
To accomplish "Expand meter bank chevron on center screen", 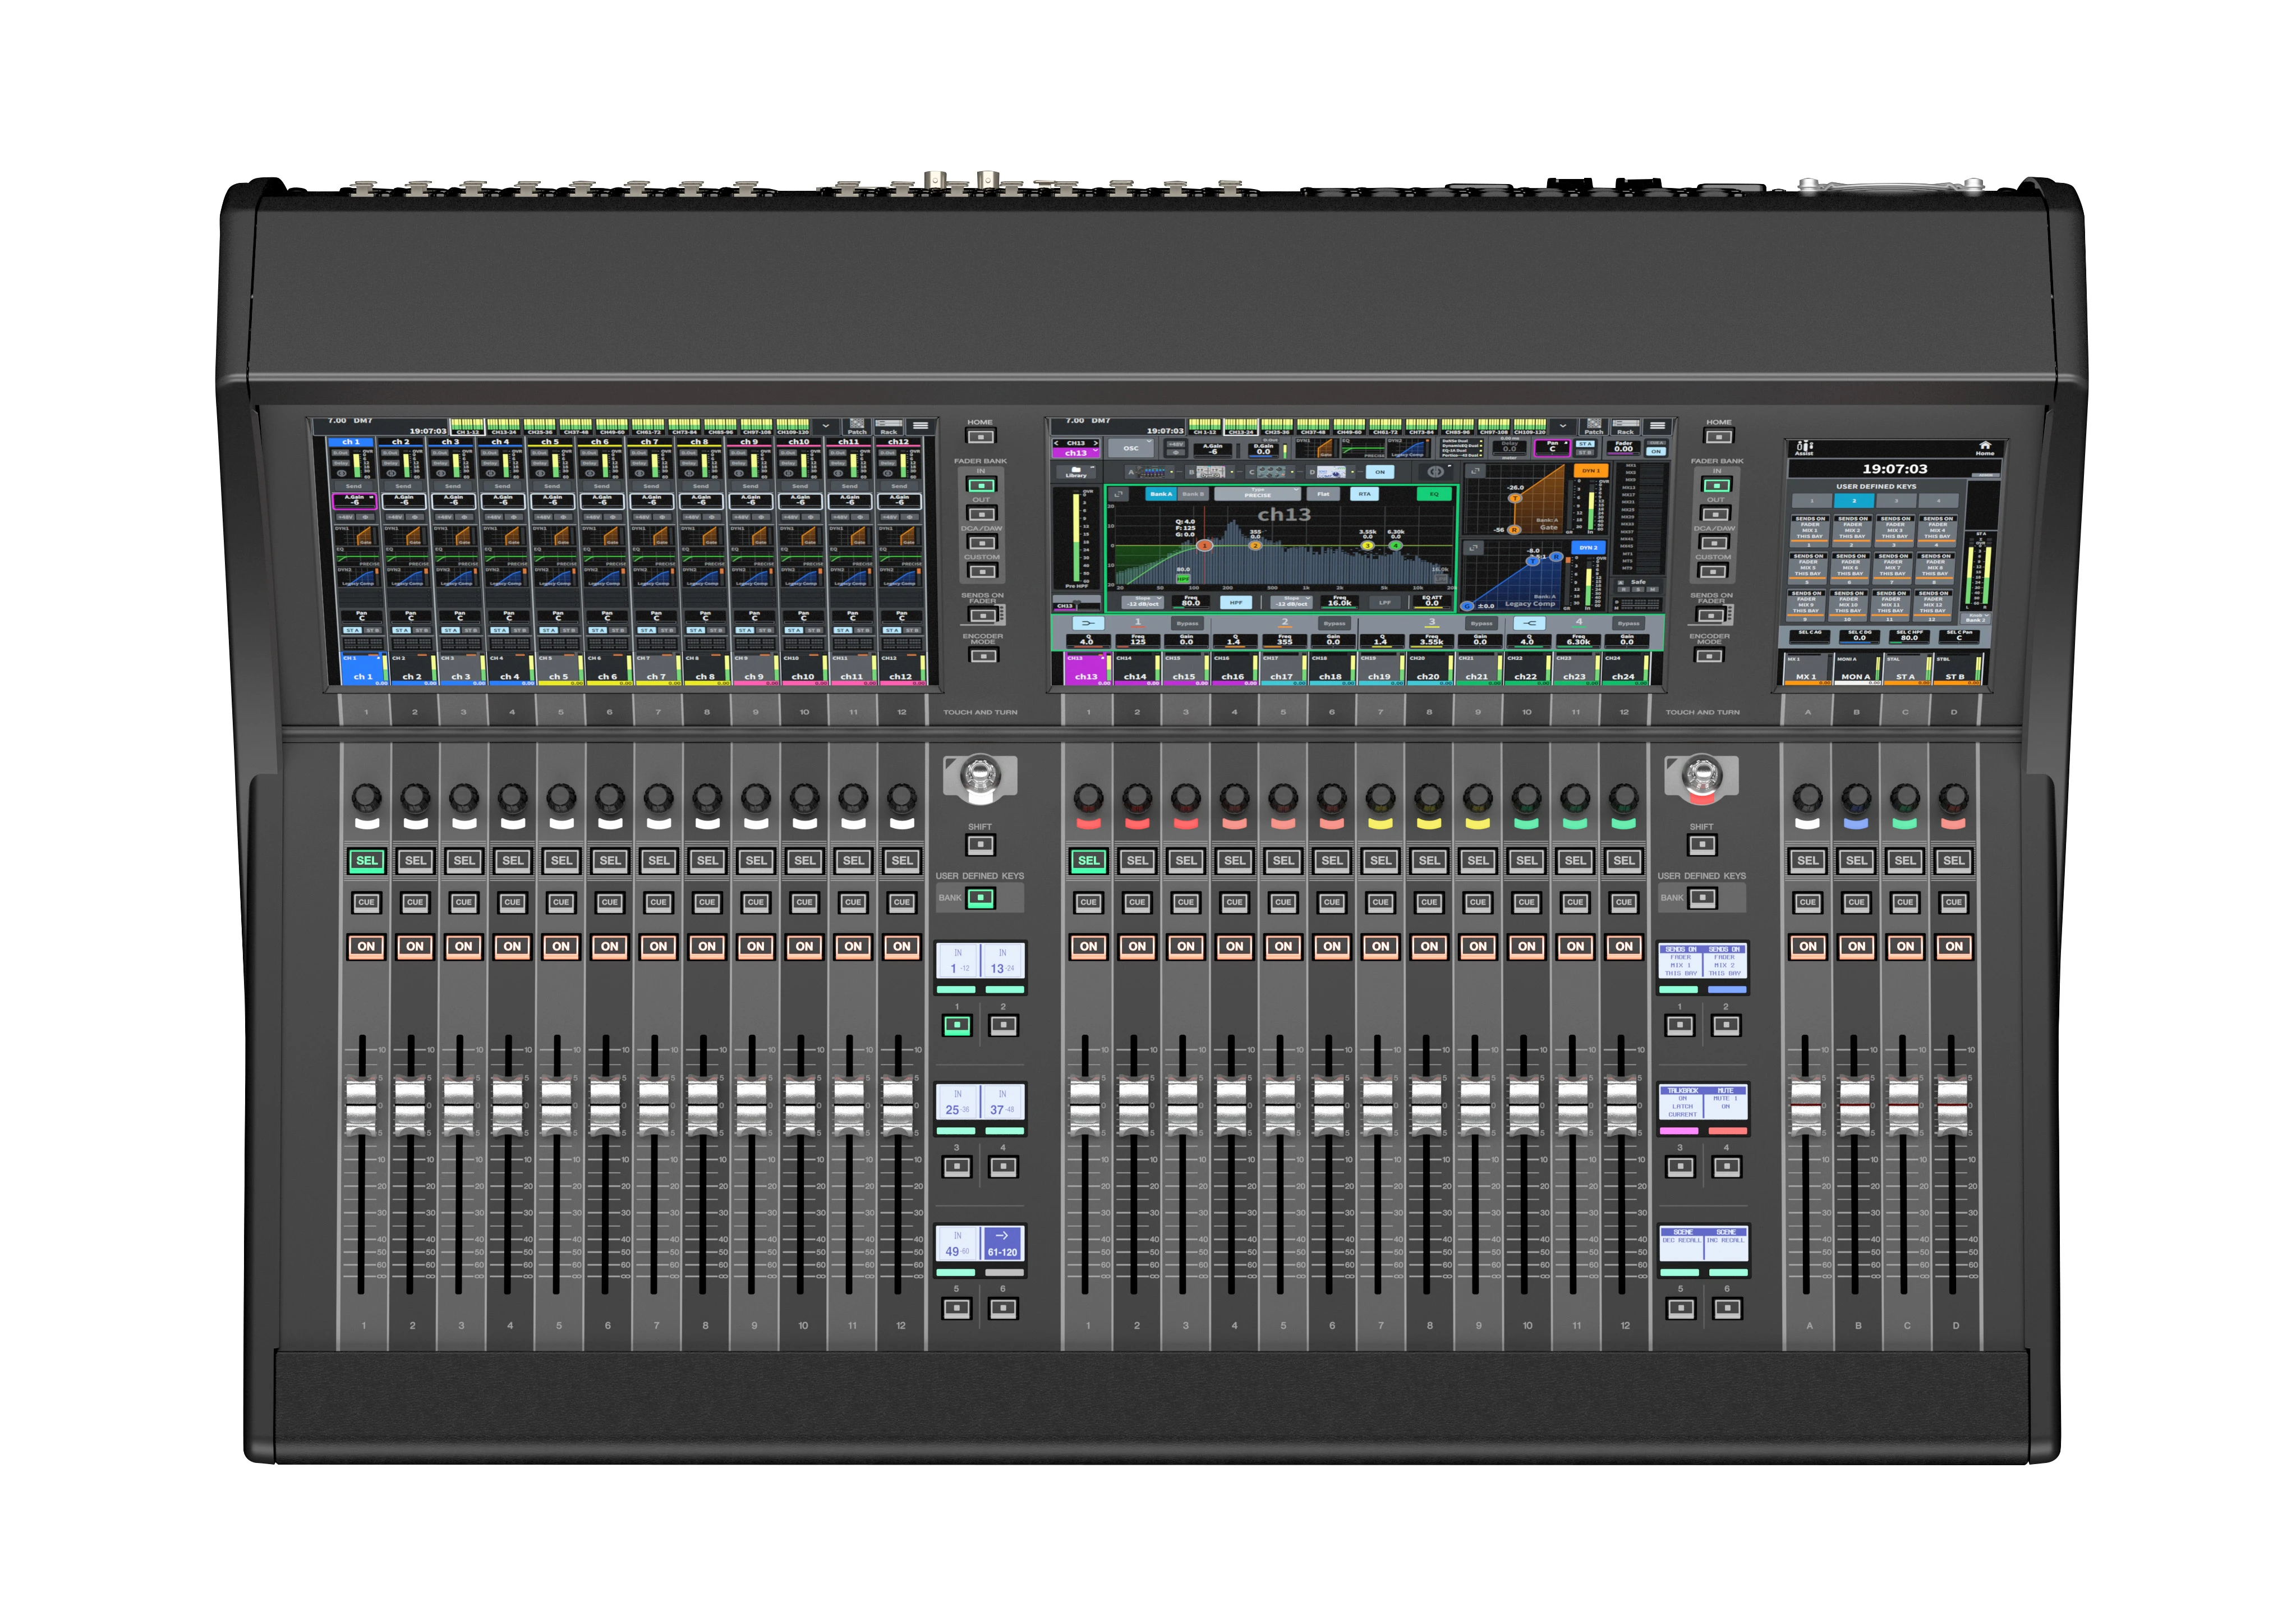I will click(1563, 427).
